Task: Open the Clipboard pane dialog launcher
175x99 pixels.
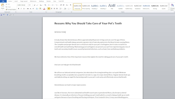Action: pyautogui.click(x=16, y=12)
